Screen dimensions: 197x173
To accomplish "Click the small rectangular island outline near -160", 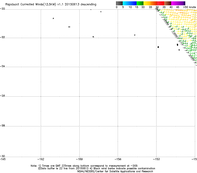I will pyautogui.click(x=69, y=27).
